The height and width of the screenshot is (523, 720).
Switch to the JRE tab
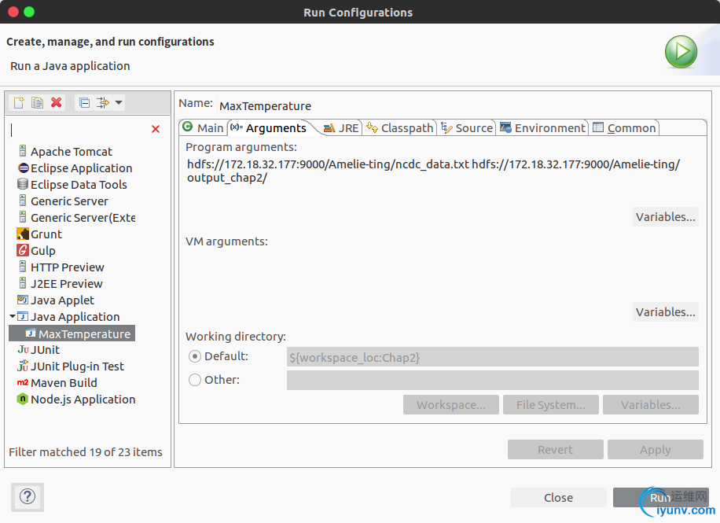pyautogui.click(x=340, y=127)
